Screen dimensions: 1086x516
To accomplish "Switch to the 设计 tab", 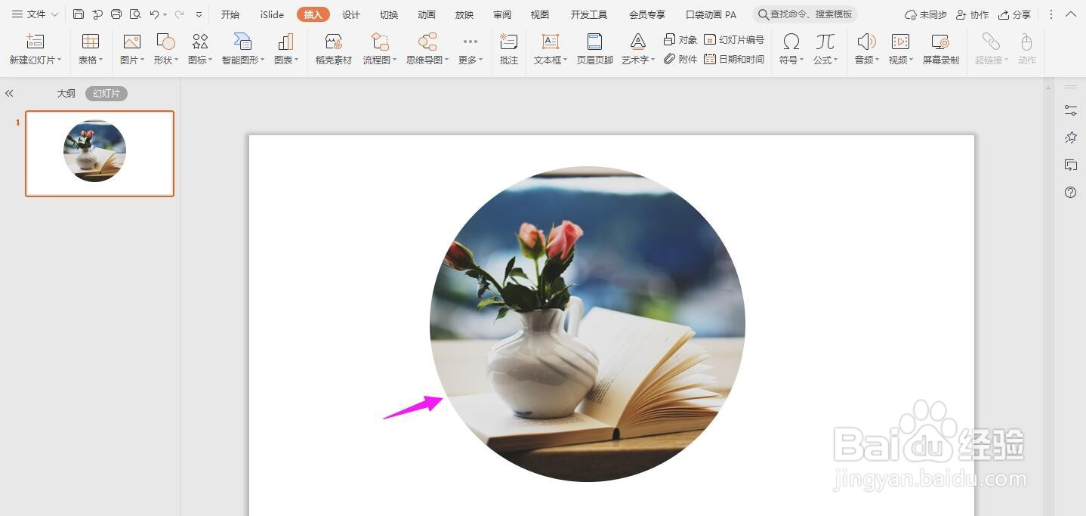I will click(351, 14).
